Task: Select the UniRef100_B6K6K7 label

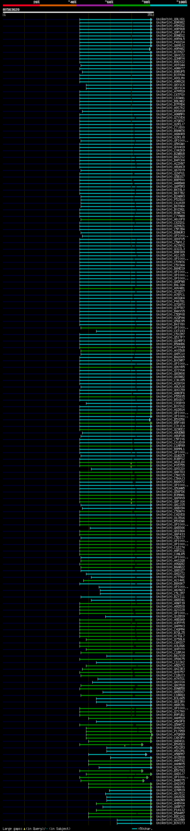Action: click(x=170, y=583)
